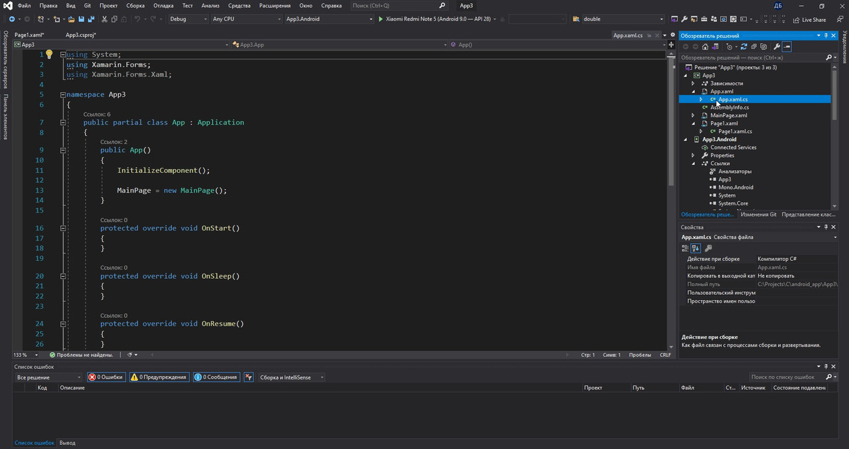This screenshot has height=449, width=849.
Task: Click the Save icon in toolbar
Action: click(81, 19)
